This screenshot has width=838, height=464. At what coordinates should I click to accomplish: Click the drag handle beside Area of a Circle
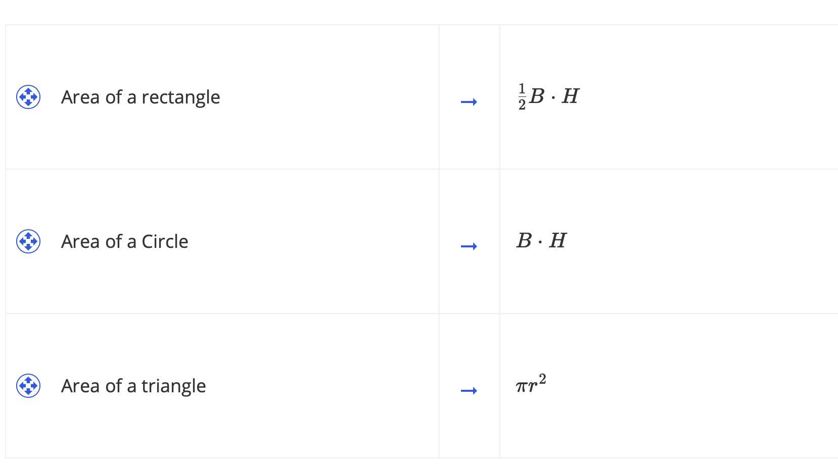28,241
